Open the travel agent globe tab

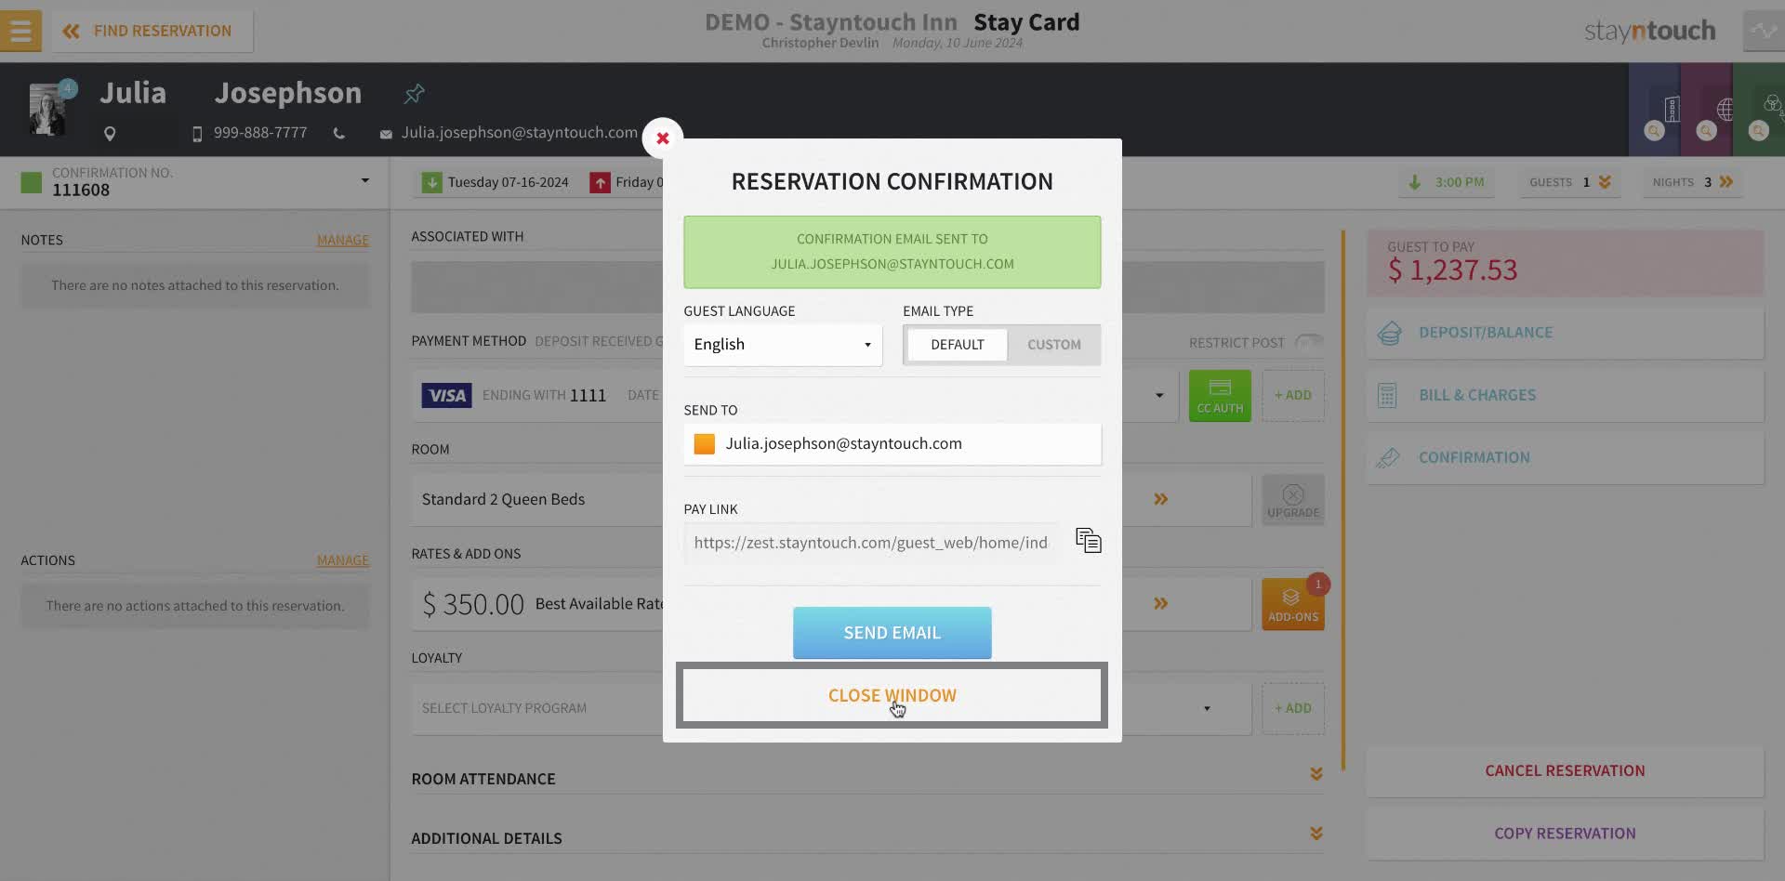click(1709, 111)
